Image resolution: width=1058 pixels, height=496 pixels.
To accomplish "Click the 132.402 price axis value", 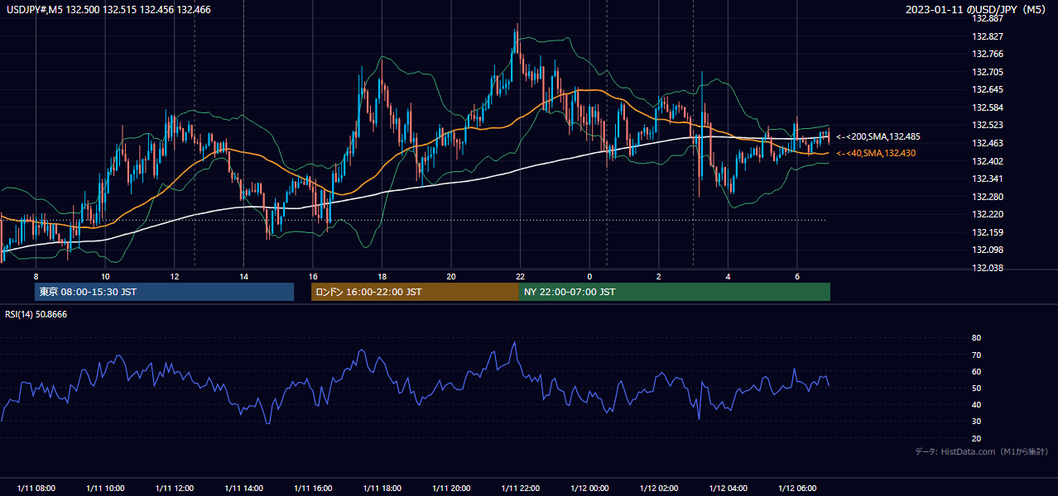I will (988, 160).
